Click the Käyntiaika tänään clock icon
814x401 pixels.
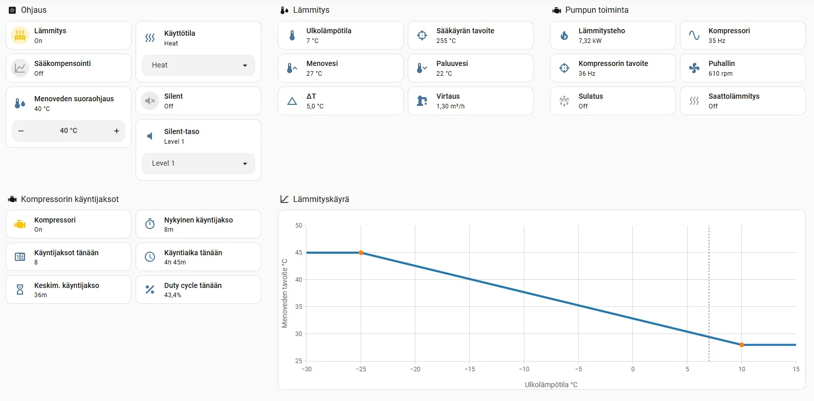click(x=150, y=257)
